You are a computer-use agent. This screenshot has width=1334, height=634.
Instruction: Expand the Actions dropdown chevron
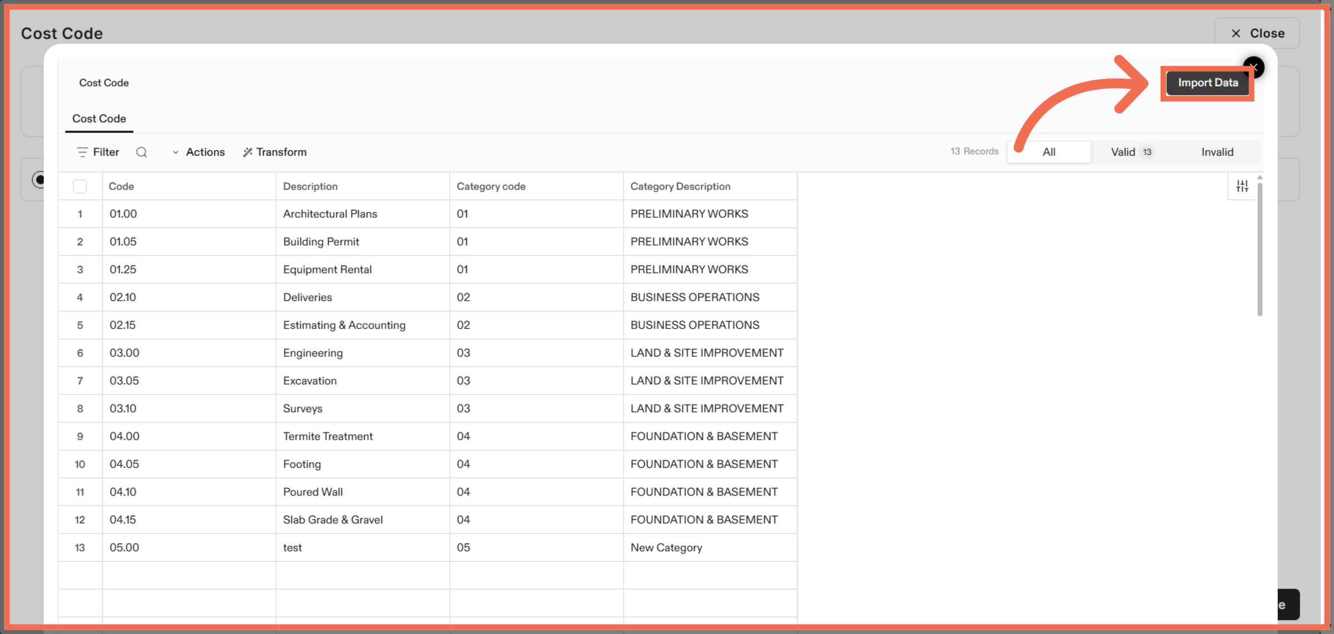click(x=176, y=152)
